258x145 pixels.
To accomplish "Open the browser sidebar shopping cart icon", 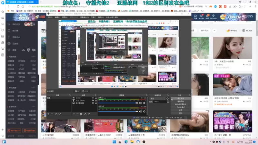I will point(3,49).
